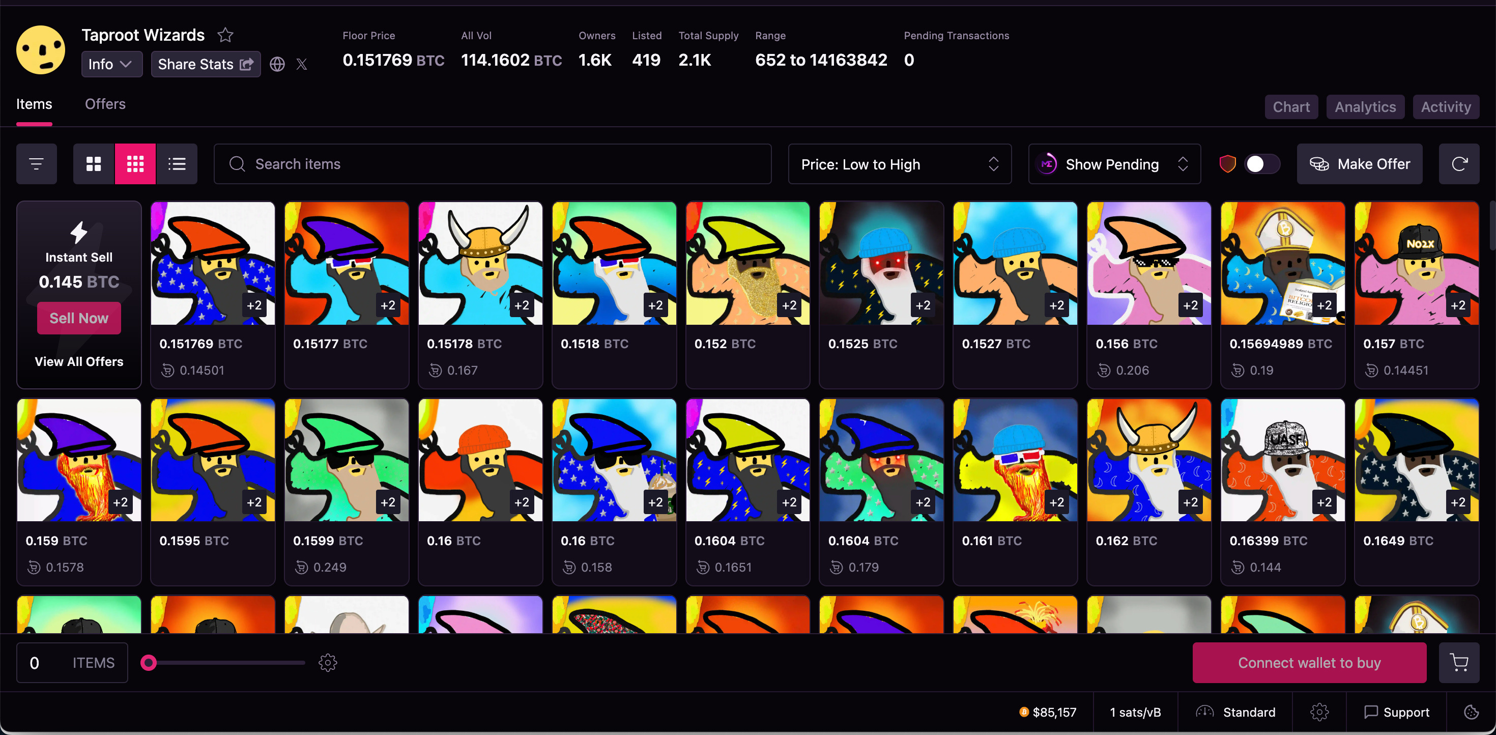Refresh the listings
Image resolution: width=1496 pixels, height=735 pixels.
1459,164
